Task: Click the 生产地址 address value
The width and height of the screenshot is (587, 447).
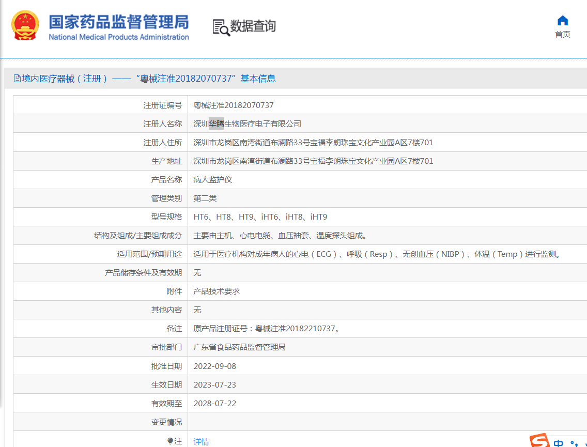Action: 313,161
